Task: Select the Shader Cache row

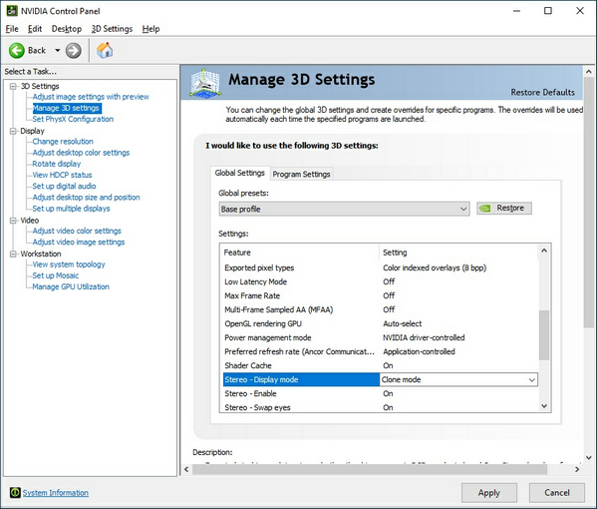Action: (x=380, y=365)
